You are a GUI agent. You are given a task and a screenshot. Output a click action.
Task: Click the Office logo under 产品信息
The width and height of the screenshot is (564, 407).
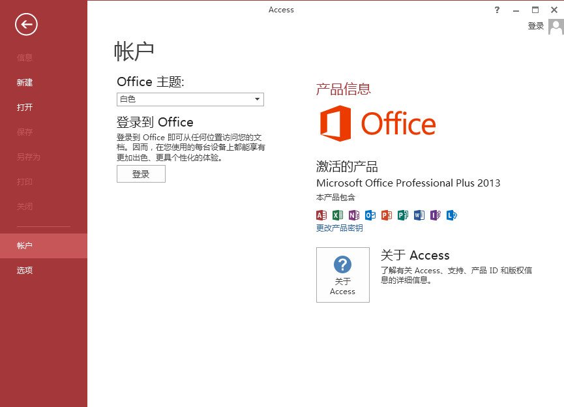coord(378,123)
